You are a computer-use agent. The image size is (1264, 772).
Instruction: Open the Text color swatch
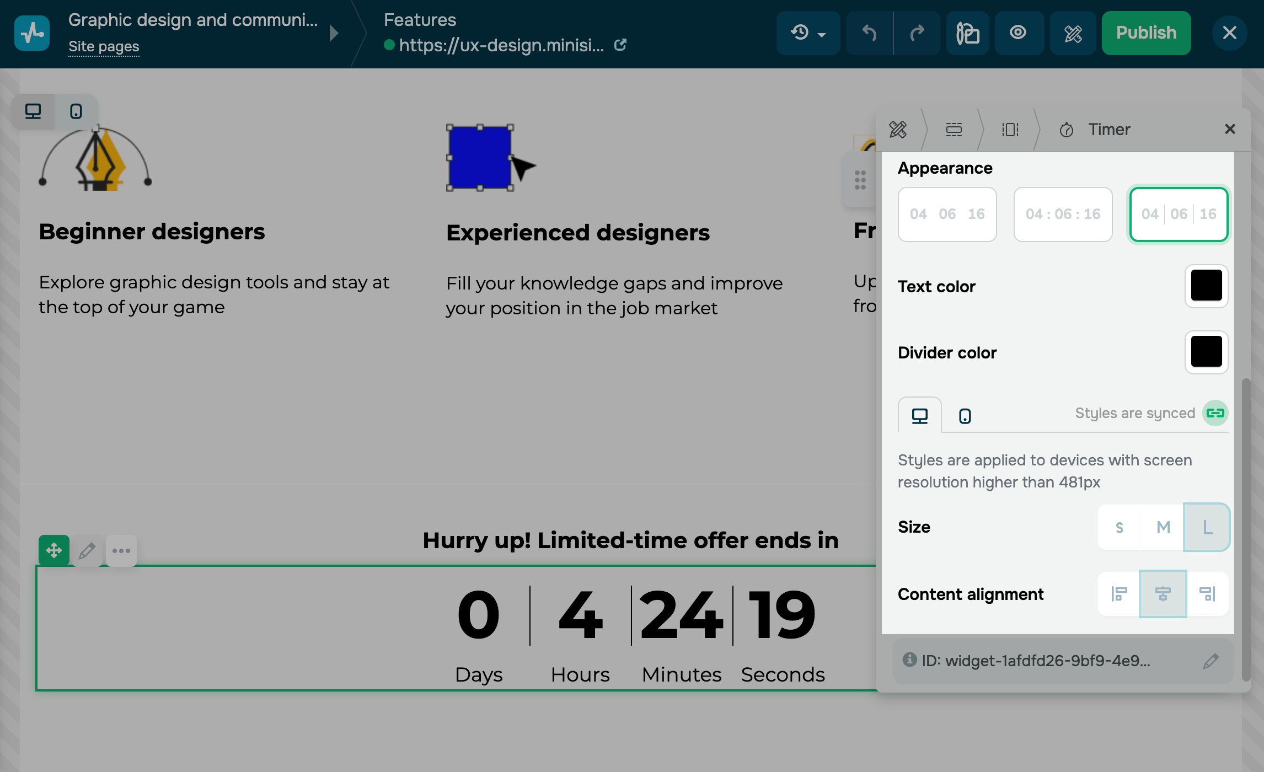(1206, 286)
